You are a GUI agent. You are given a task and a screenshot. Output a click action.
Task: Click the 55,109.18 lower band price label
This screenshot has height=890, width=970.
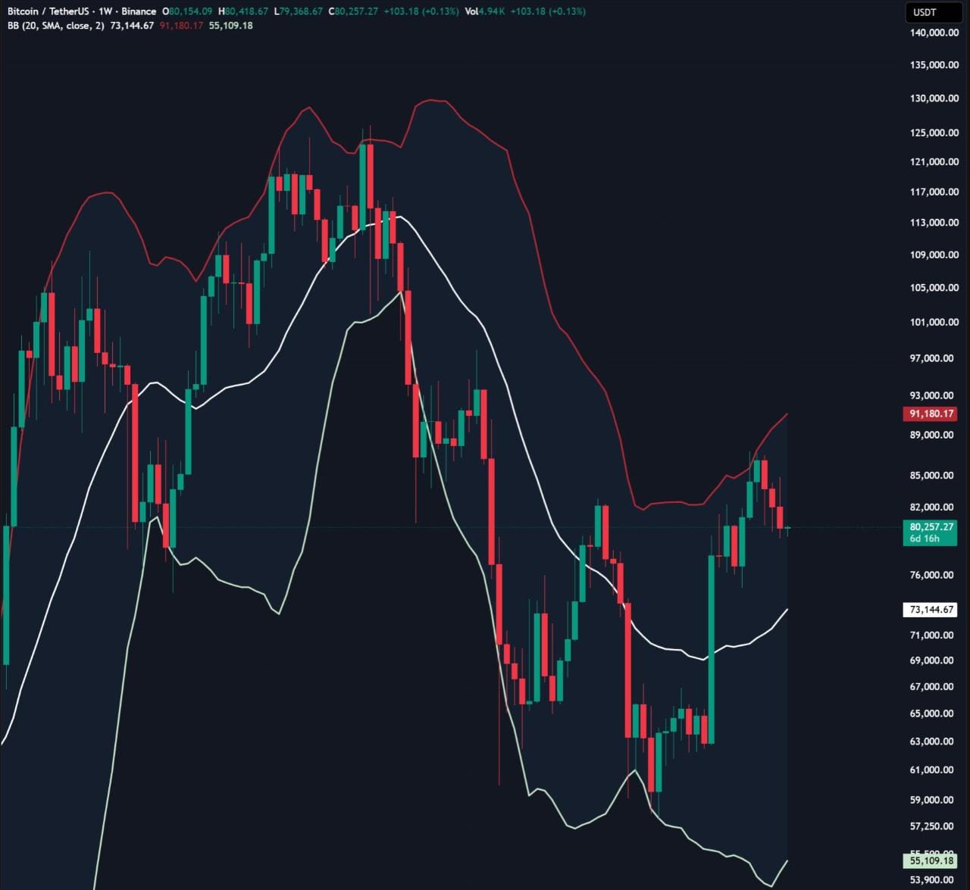[930, 860]
